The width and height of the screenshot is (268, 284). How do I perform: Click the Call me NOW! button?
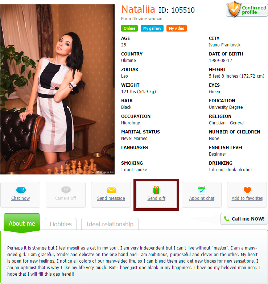click(244, 219)
